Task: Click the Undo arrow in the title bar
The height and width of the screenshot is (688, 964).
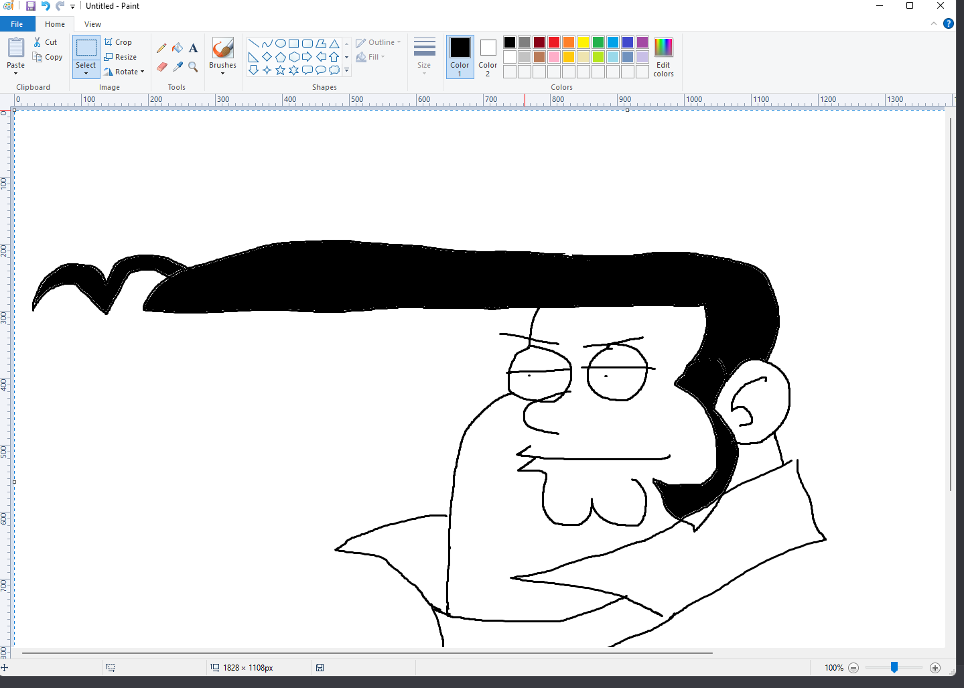Action: (x=46, y=6)
